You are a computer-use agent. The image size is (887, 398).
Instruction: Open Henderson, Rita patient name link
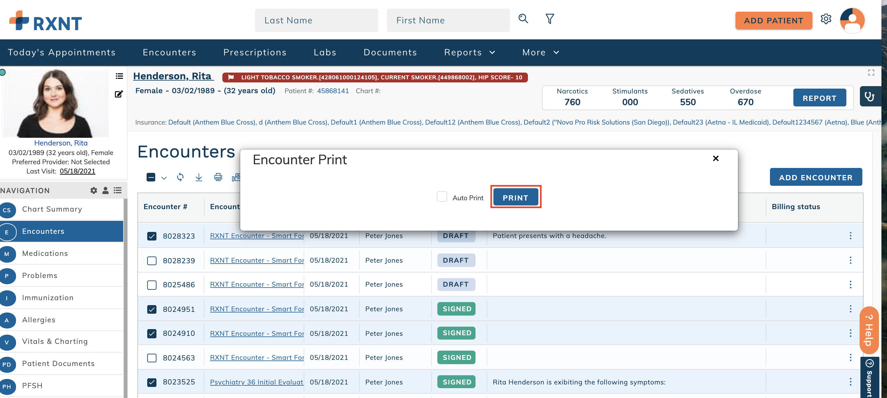173,76
